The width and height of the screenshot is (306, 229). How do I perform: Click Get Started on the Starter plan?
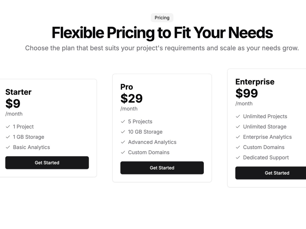coord(47,163)
